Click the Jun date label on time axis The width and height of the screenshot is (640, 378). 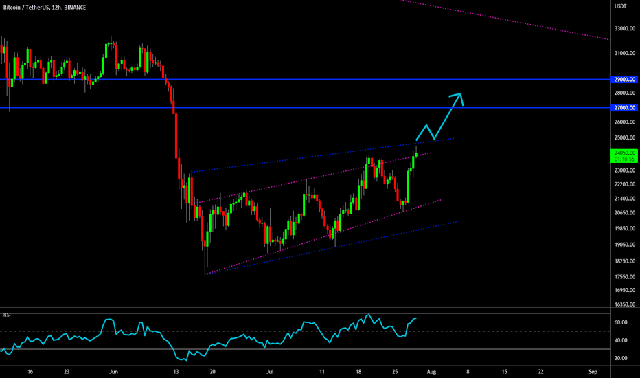point(113,372)
